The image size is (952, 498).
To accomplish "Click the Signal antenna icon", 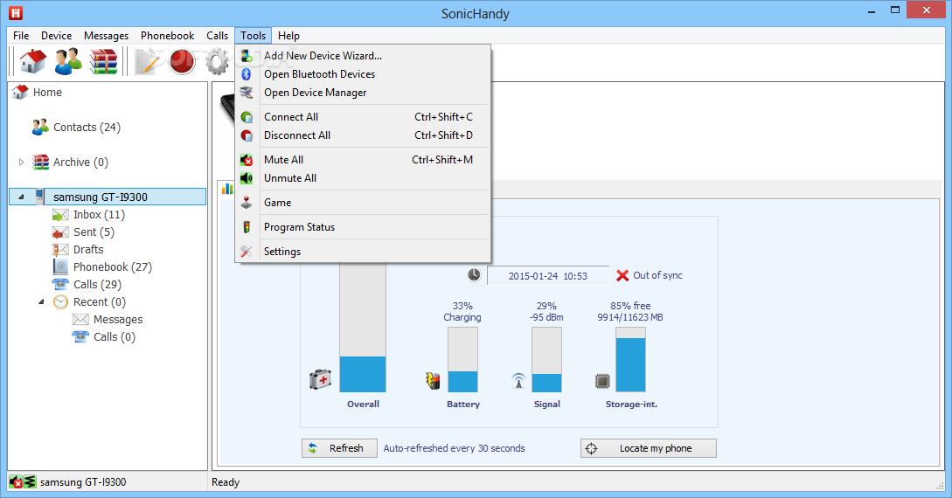I will pos(518,381).
